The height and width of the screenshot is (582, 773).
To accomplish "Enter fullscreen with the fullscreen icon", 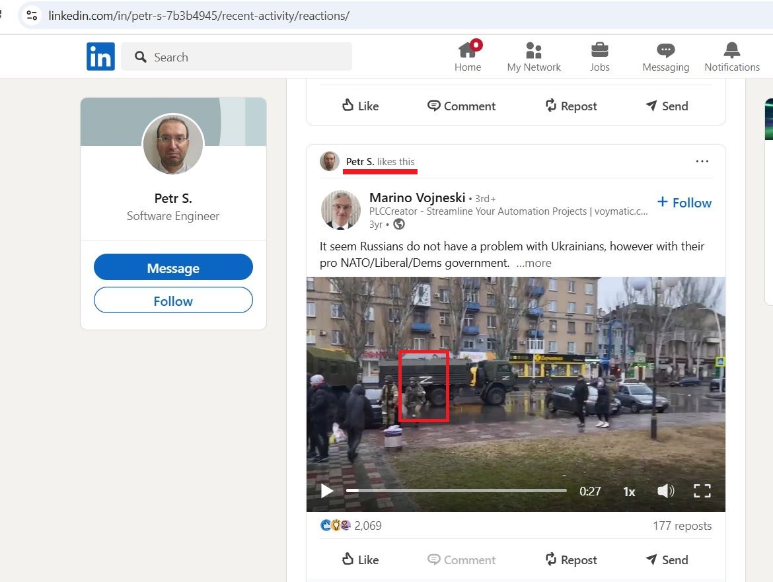I will coord(702,491).
